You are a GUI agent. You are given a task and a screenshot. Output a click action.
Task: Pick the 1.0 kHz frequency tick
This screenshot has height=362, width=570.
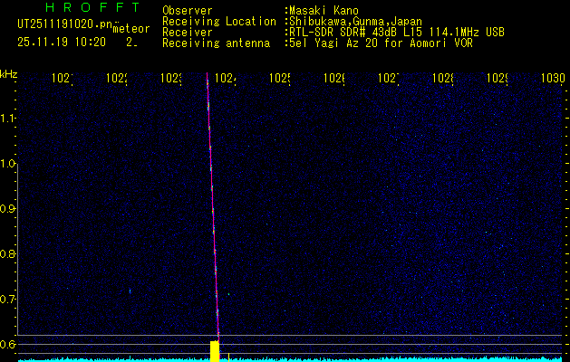[x=8, y=164]
